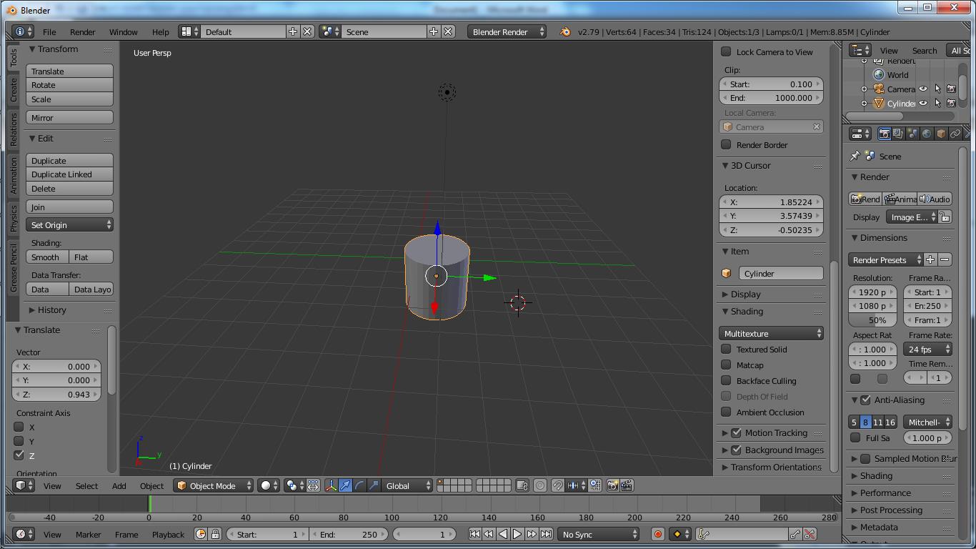Open the Render Layers properties tab icon
976x549 pixels.
(898, 134)
